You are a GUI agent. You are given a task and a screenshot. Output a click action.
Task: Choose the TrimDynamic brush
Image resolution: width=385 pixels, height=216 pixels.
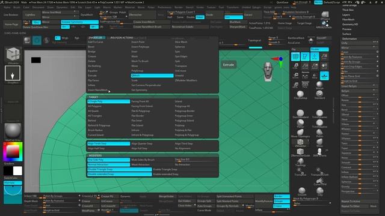(x=319, y=113)
